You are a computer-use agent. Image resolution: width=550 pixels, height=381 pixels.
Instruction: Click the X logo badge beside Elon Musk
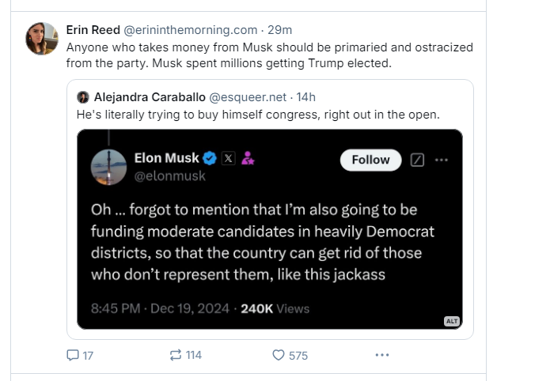click(229, 158)
